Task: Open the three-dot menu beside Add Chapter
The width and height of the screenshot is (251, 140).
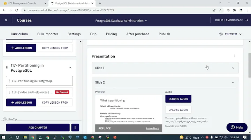Action: 75,128
